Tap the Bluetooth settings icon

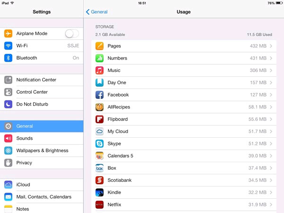click(x=8, y=58)
